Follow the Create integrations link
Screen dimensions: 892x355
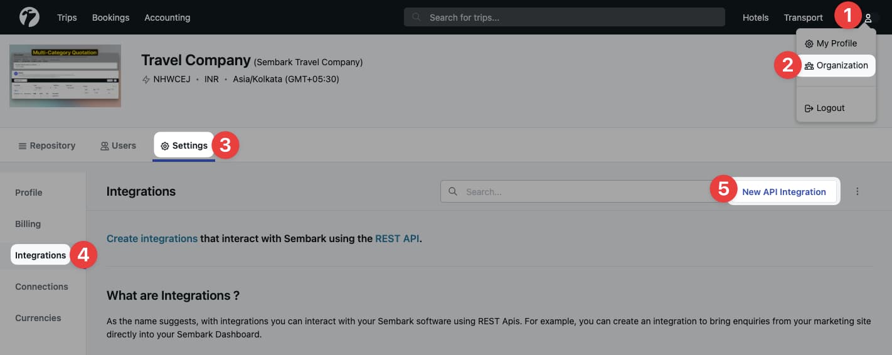(152, 238)
